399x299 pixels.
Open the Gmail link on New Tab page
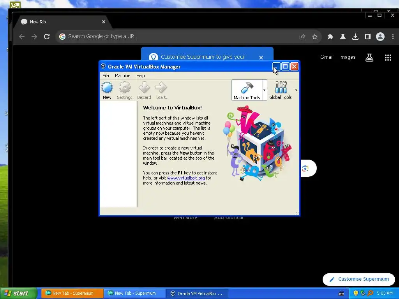pos(327,57)
